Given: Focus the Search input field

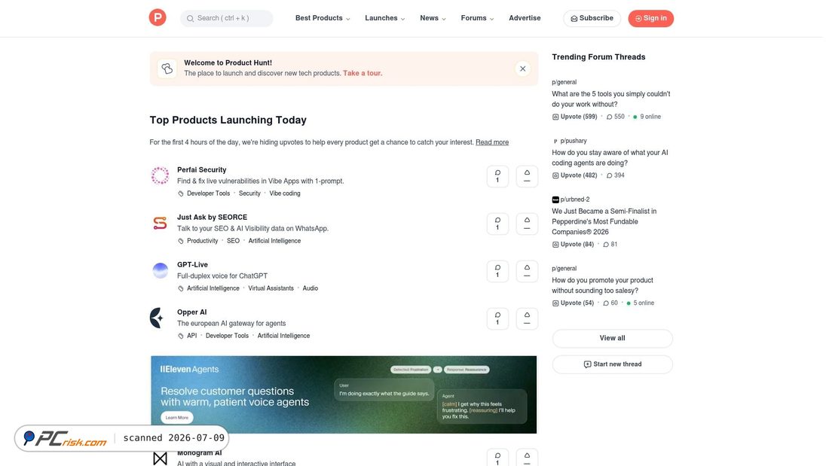Looking at the screenshot, I should 227,19.
